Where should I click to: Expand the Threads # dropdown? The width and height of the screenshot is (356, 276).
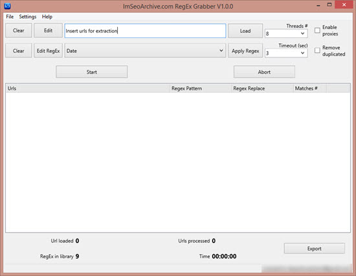click(x=286, y=34)
